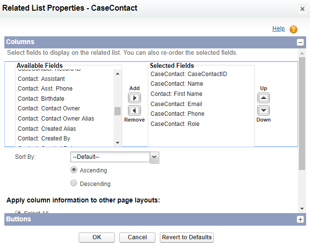Close the Related List Properties dialog
This screenshot has height=247, width=310.
coord(302,8)
